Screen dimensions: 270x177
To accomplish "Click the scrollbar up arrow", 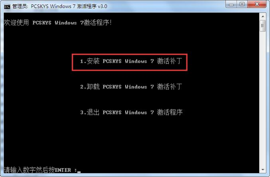I will coord(263,16).
